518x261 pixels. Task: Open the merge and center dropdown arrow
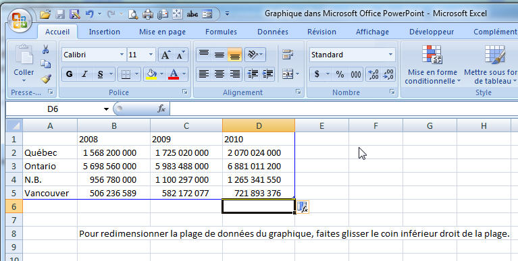point(298,74)
